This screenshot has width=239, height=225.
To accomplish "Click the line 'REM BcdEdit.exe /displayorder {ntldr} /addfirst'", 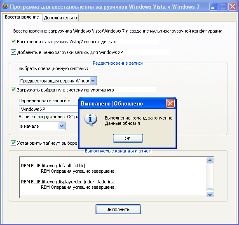I will (68, 182).
